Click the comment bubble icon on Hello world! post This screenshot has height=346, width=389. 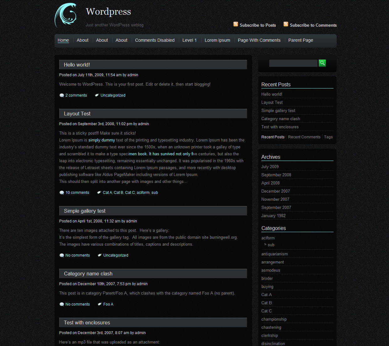click(62, 95)
